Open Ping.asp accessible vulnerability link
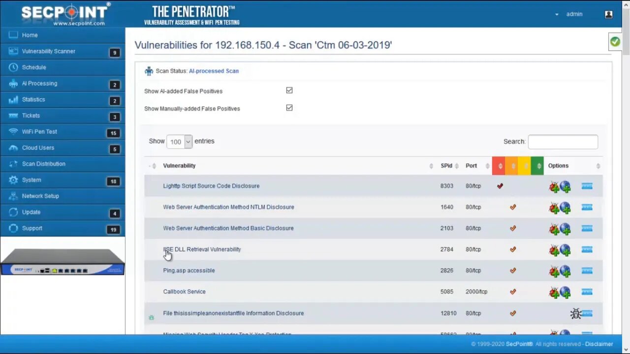Screen dimensions: 630x354 189,270
